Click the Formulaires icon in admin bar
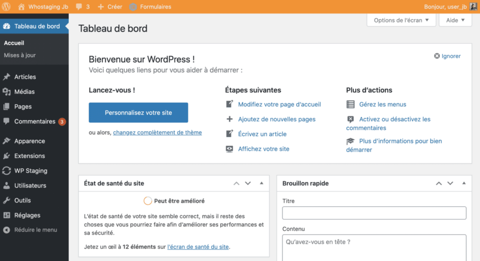This screenshot has height=261, width=480. pyautogui.click(x=133, y=7)
